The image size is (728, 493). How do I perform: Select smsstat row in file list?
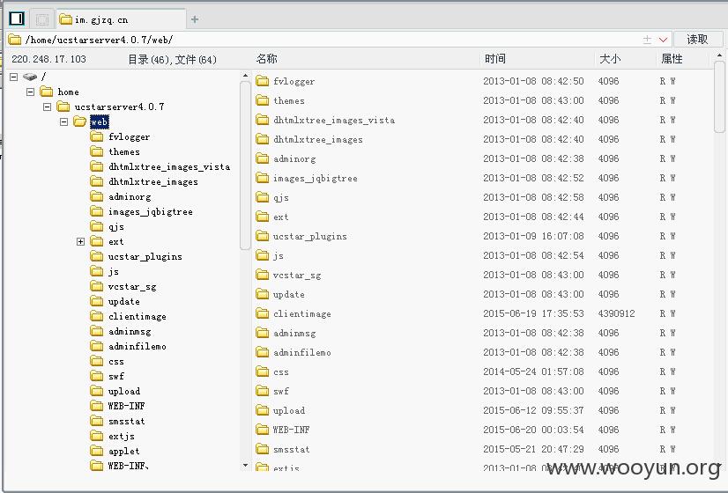pyautogui.click(x=482, y=449)
